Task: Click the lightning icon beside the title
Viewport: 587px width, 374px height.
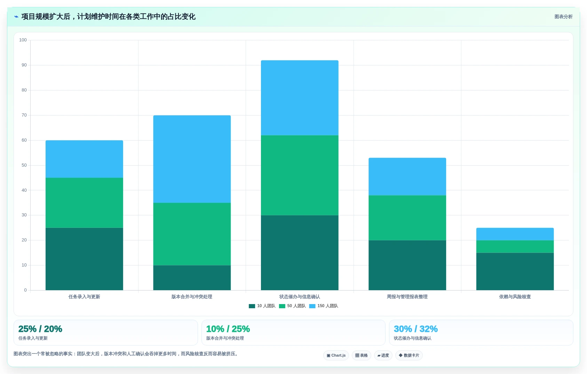Action: click(x=16, y=17)
